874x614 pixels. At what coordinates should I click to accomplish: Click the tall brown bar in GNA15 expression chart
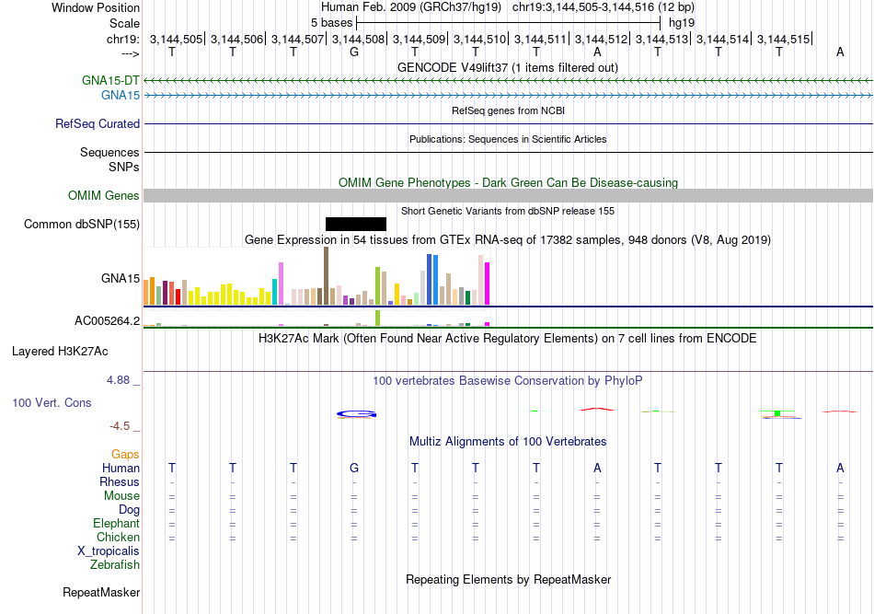click(326, 276)
